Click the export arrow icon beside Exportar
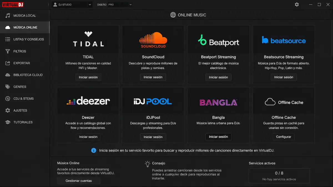The width and height of the screenshot is (333, 187). tap(8, 63)
